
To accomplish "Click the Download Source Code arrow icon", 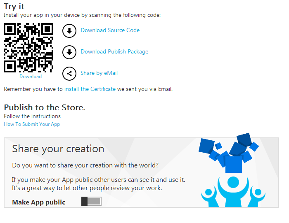I will 69,31.
